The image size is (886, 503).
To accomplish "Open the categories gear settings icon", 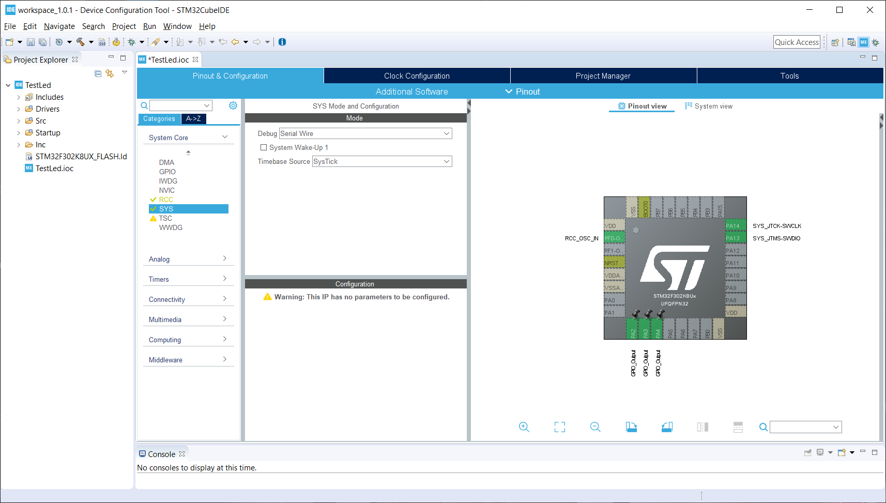I will click(233, 105).
